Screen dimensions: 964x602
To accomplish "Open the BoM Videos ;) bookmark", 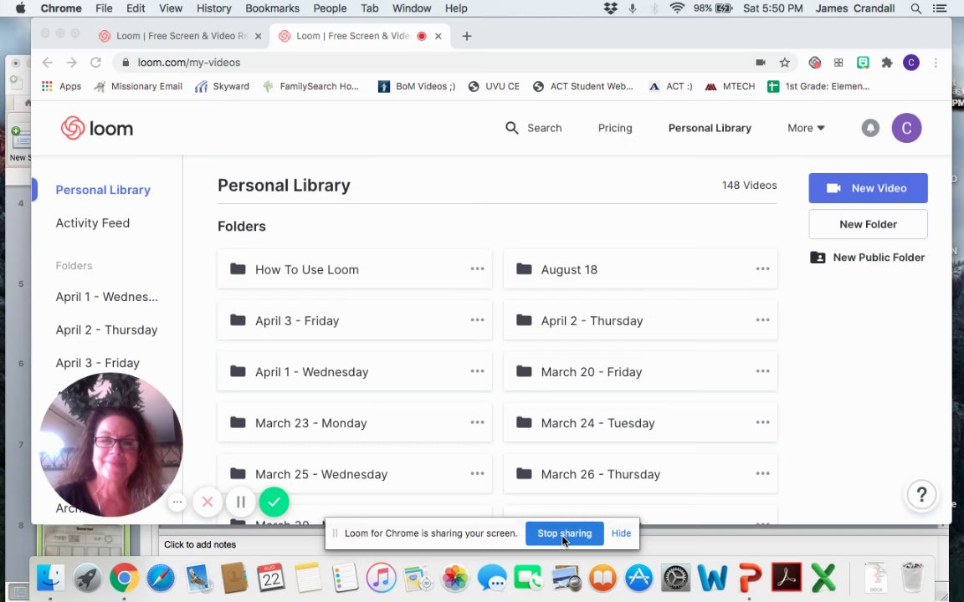I will pyautogui.click(x=417, y=87).
